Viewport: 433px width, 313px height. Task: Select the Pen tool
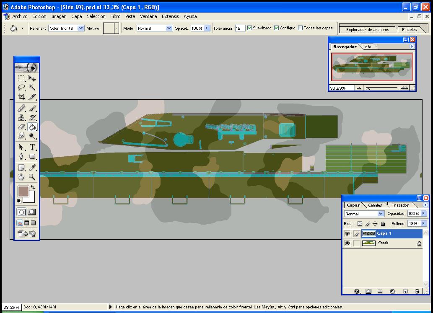(x=21, y=157)
